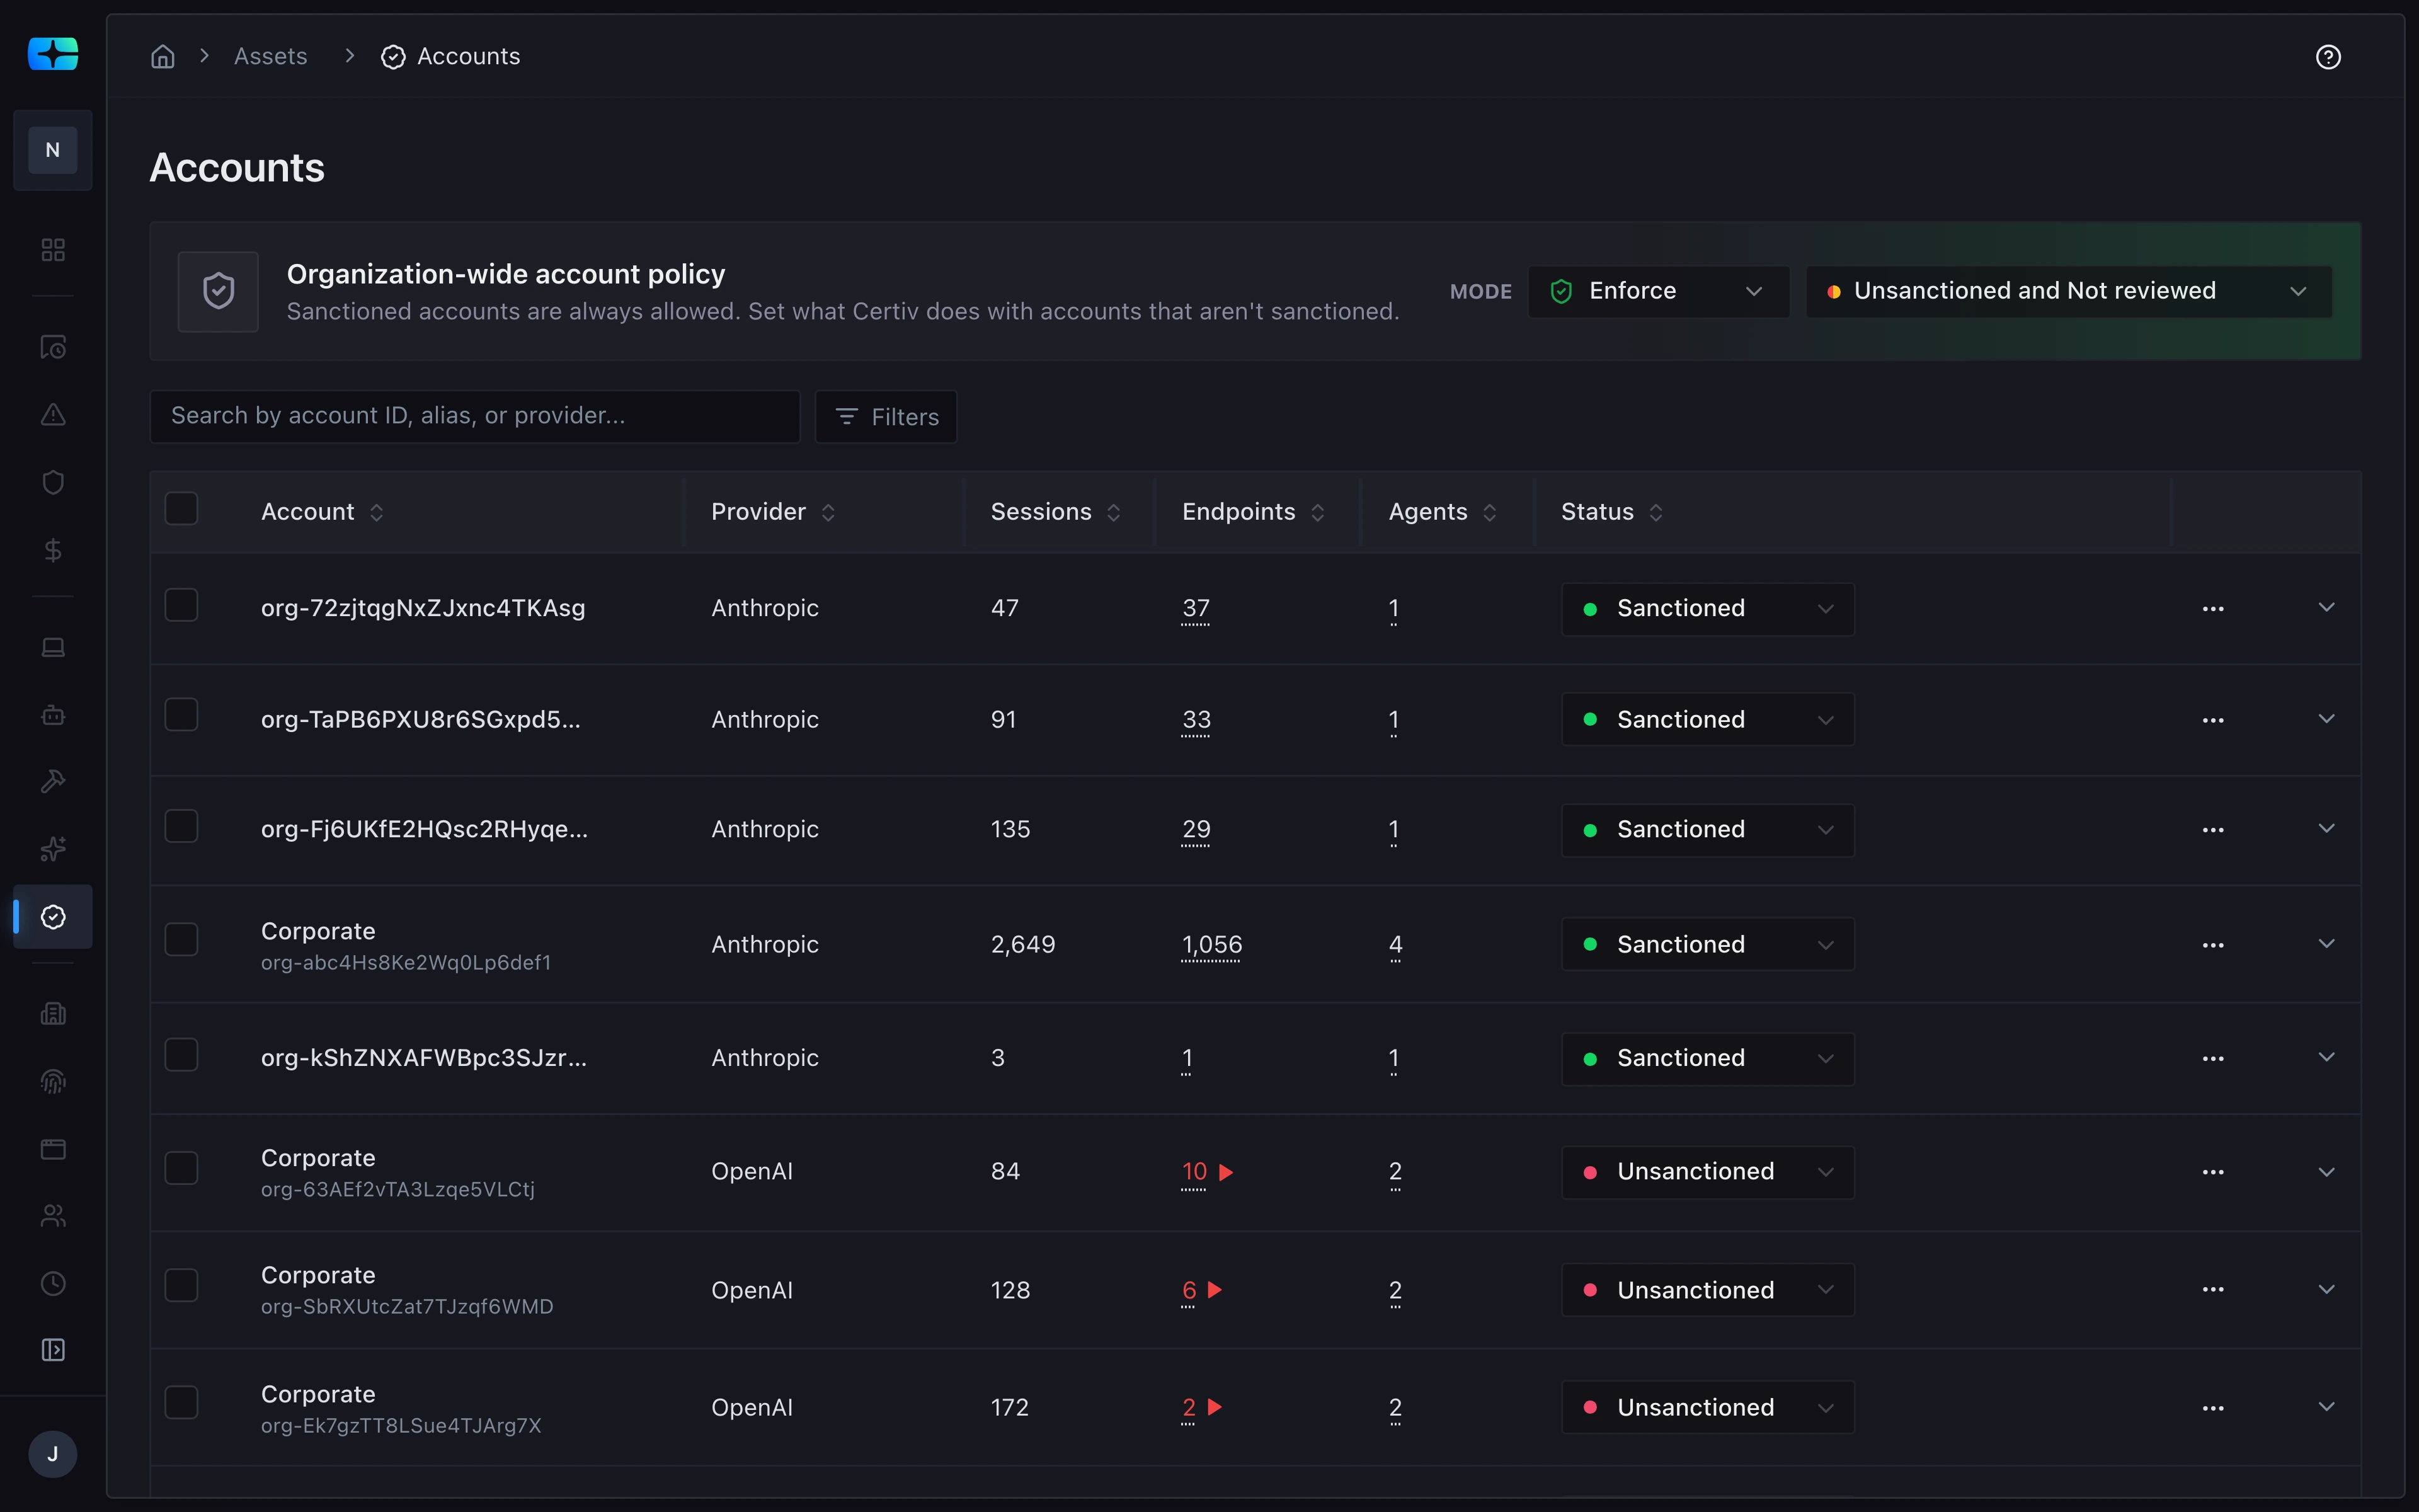Open the laptop endpoints icon in sidebar
Screen dimensions: 2419x1512
(53, 647)
